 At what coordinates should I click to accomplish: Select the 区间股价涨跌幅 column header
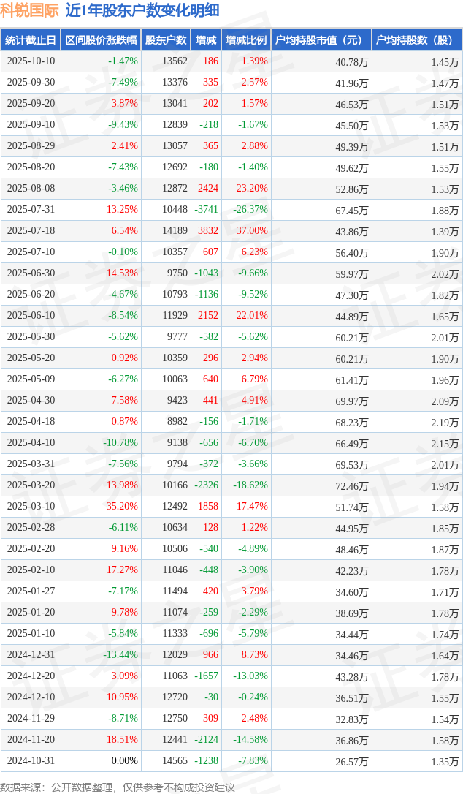pos(100,40)
